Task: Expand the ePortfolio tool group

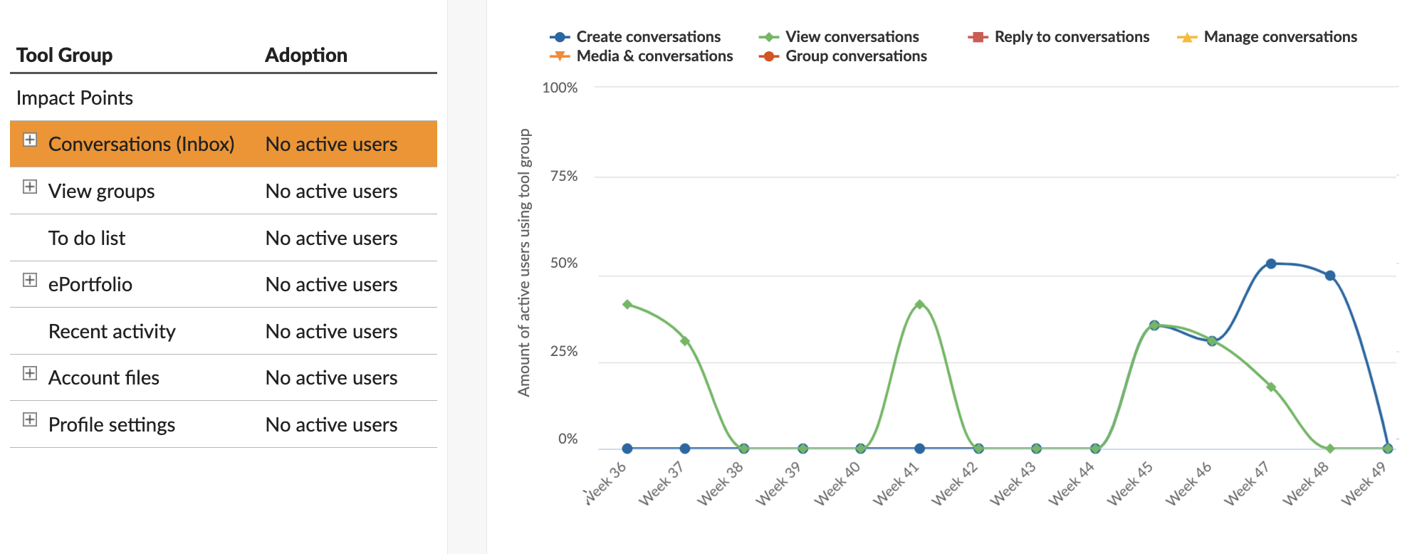Action: pyautogui.click(x=30, y=281)
